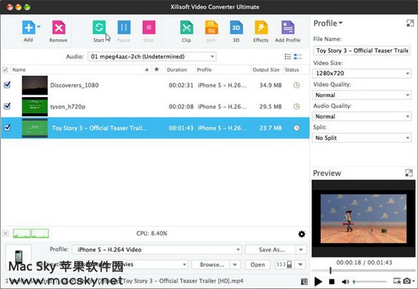
Task: Click the transfer-to-device arrows button
Action: coord(284,264)
